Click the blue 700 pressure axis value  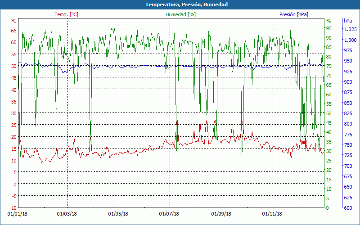tap(348, 166)
